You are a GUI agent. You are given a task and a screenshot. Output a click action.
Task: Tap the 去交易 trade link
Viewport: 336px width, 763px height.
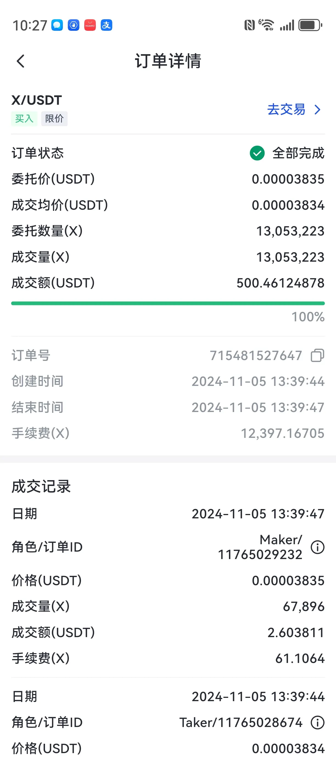286,110
